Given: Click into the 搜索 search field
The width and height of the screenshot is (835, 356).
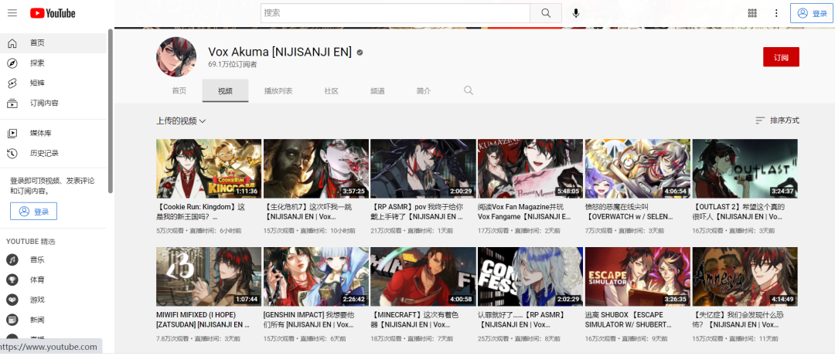Looking at the screenshot, I should click(x=394, y=13).
